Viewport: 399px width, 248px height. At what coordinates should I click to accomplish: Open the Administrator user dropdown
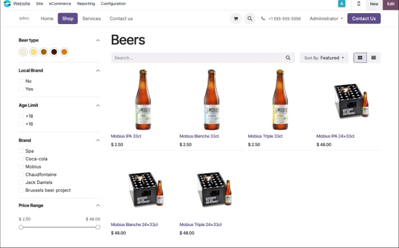pos(326,19)
